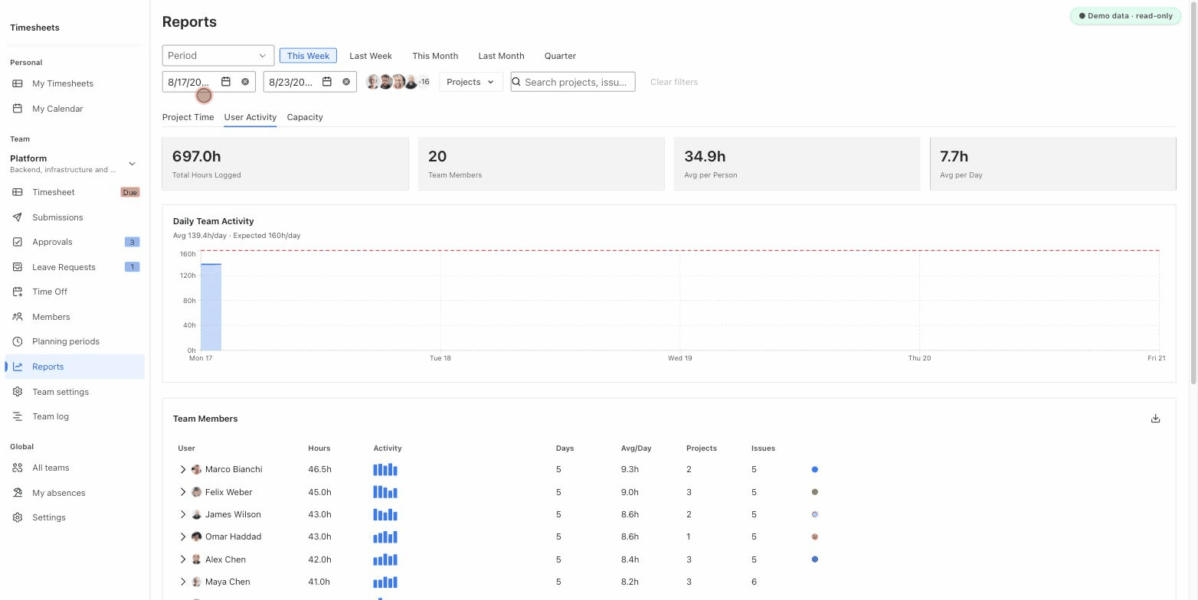Select Last Month period
1198x600 pixels.
501,56
